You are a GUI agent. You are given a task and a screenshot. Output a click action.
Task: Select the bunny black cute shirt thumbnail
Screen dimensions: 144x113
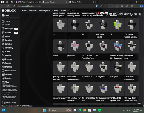tap(132, 46)
